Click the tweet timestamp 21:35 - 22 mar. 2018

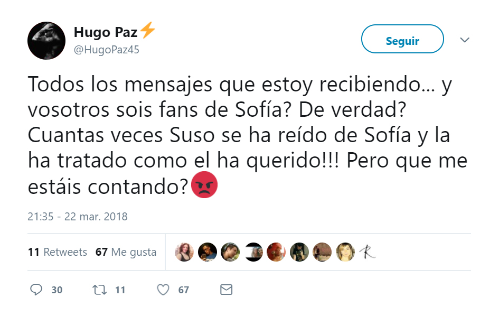(x=78, y=217)
